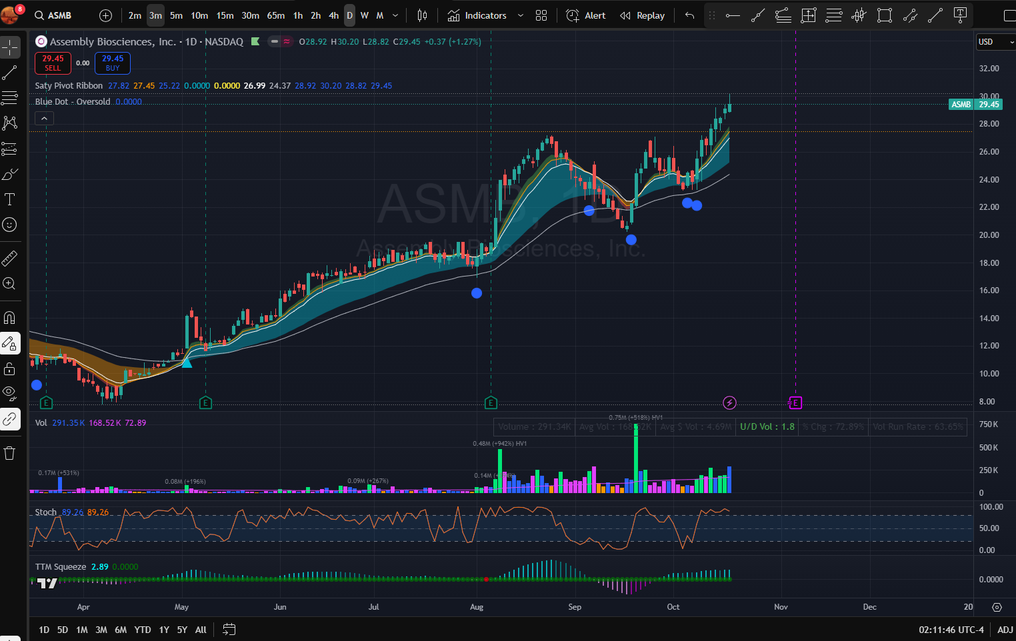Open favorite indicators dropdown arrow
This screenshot has height=641, width=1016.
pyautogui.click(x=521, y=15)
